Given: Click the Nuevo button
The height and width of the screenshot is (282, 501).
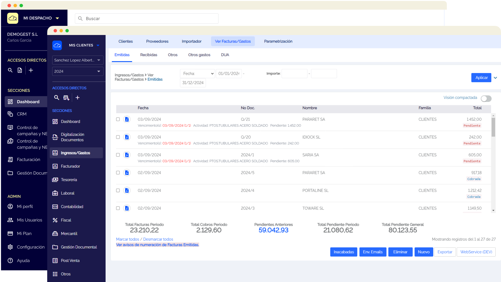Looking at the screenshot, I should pyautogui.click(x=424, y=252).
